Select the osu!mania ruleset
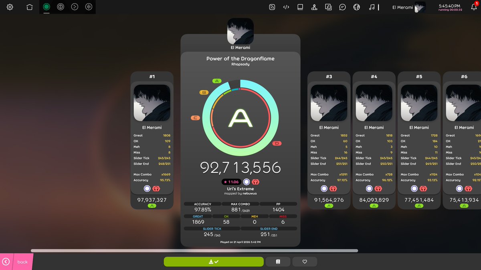The height and width of the screenshot is (270, 481). click(x=89, y=7)
